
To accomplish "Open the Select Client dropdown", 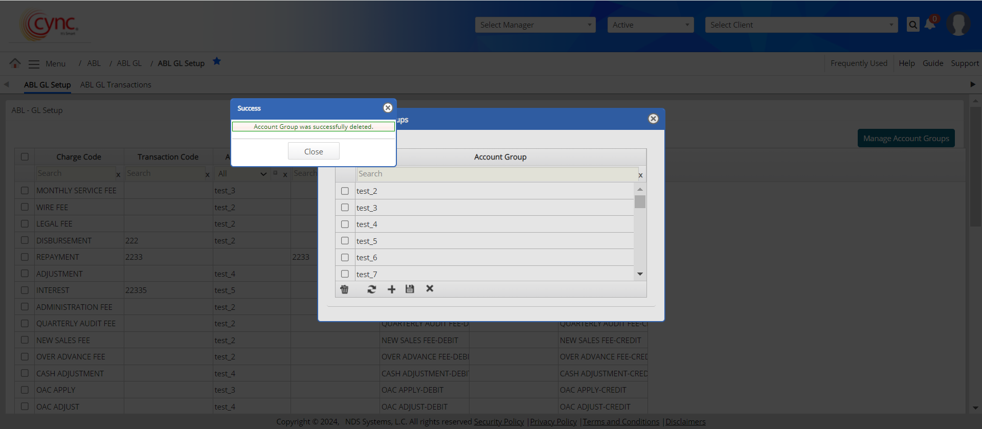I will click(x=801, y=25).
